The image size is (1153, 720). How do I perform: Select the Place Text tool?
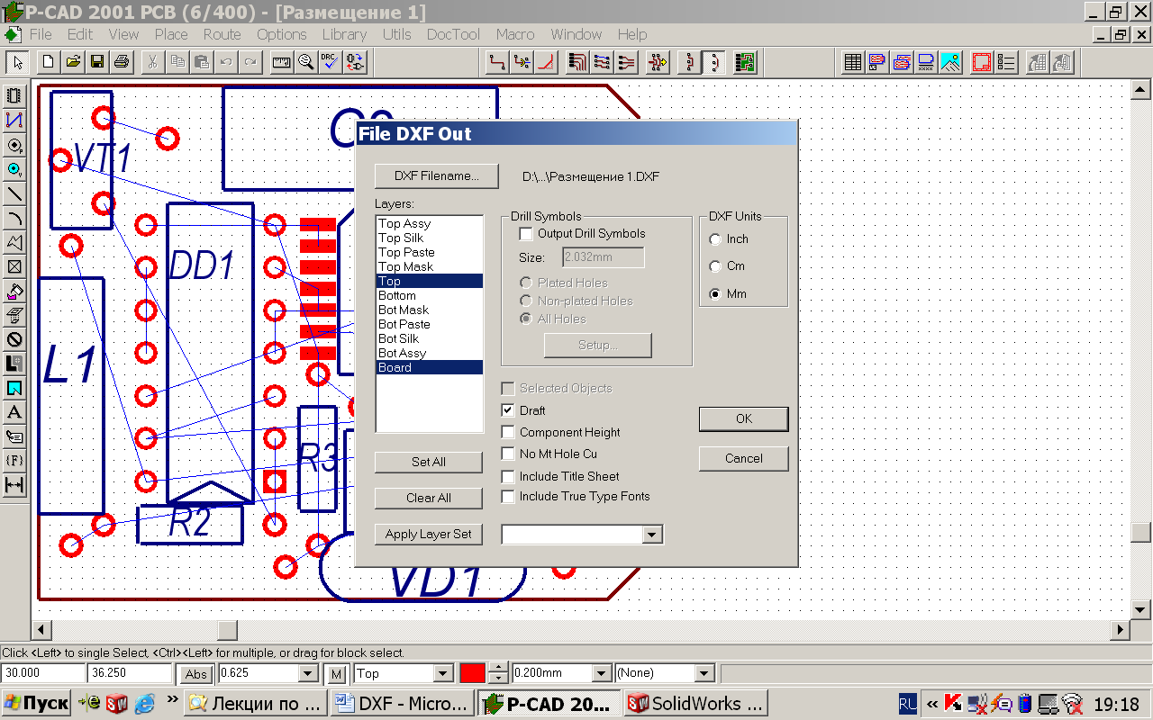pyautogui.click(x=14, y=412)
